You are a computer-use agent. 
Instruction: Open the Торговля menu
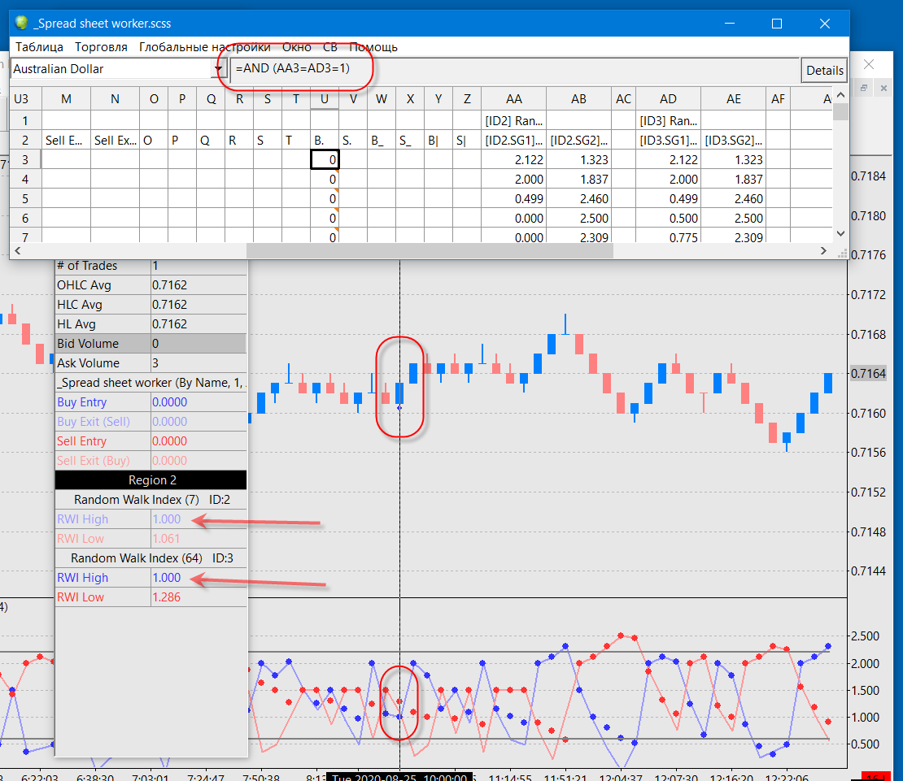pyautogui.click(x=101, y=47)
